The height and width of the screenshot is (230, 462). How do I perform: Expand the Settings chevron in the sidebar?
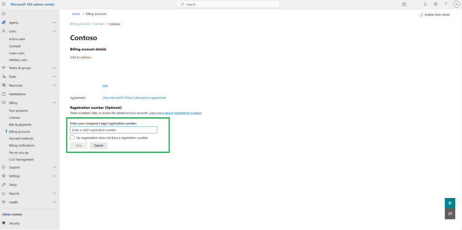[54, 176]
